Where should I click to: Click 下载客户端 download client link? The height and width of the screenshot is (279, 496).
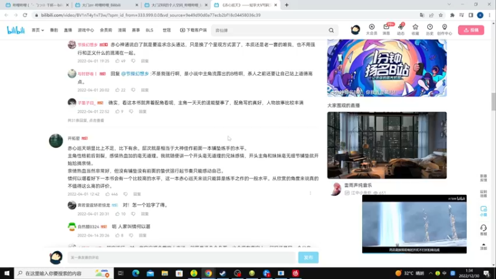point(193,30)
